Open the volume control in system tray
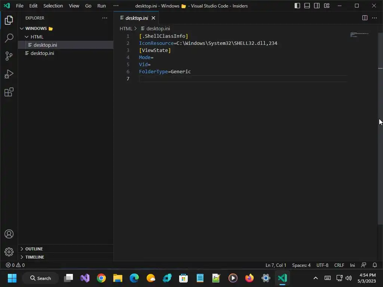 (x=349, y=278)
